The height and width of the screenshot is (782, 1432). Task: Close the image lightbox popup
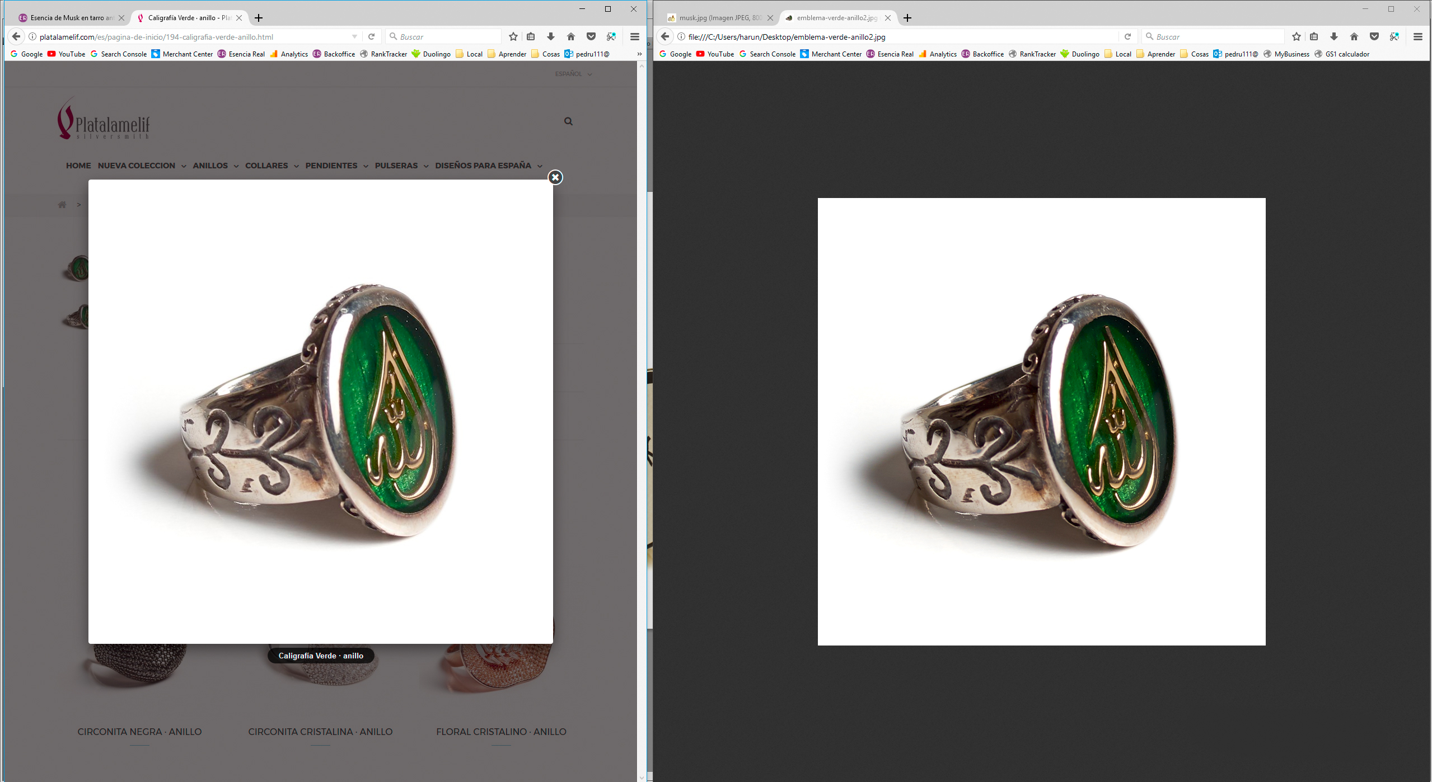[x=555, y=177]
